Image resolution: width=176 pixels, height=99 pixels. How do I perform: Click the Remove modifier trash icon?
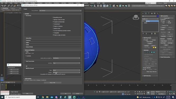pos(152,34)
